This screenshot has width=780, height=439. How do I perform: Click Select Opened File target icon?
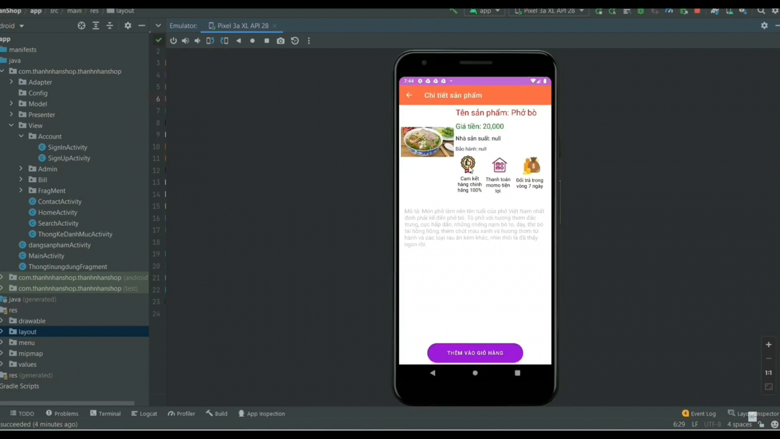[x=81, y=26]
